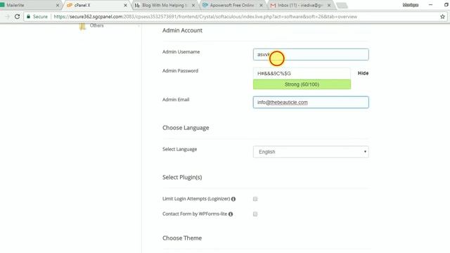Open a new browser tab

pos(342,5)
